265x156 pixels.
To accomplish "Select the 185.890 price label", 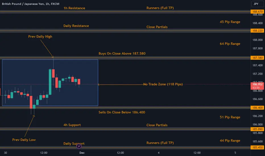I will pyautogui.click(x=257, y=129).
